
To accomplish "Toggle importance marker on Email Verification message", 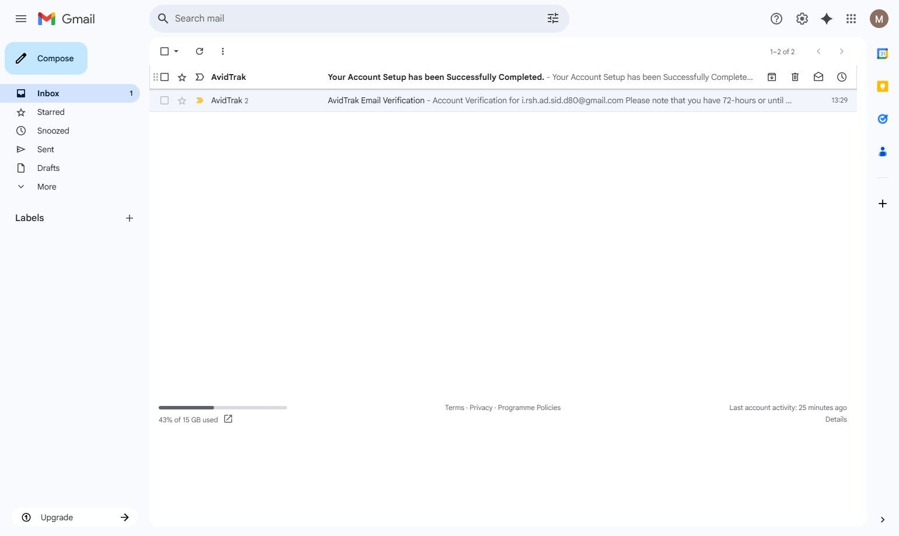I will coord(200,100).
